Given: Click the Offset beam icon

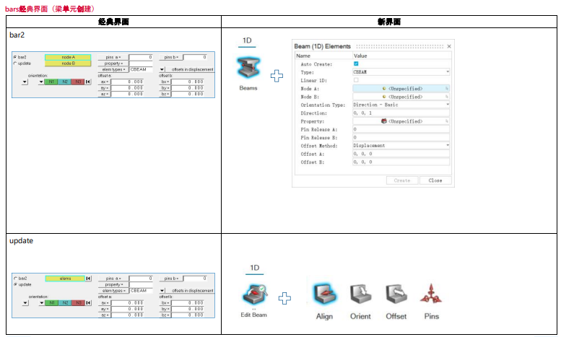Looking at the screenshot, I should [x=396, y=294].
